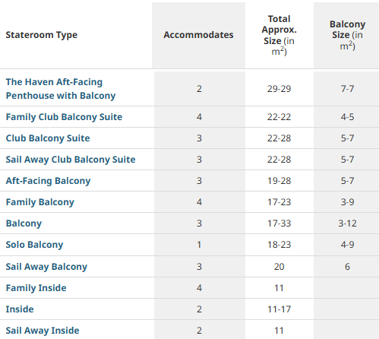Screen dimensions: 379x339
Task: Click the Balcony Size column header
Action: point(347,35)
